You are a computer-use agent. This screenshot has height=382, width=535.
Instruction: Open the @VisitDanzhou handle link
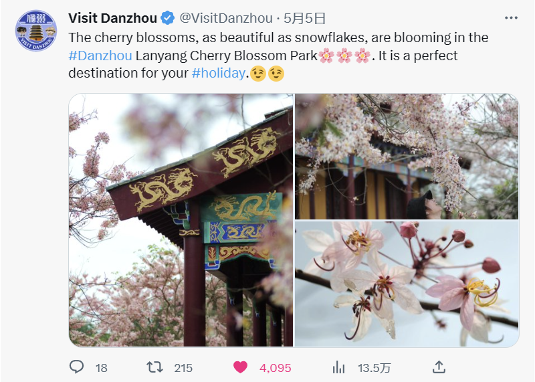tap(226, 18)
